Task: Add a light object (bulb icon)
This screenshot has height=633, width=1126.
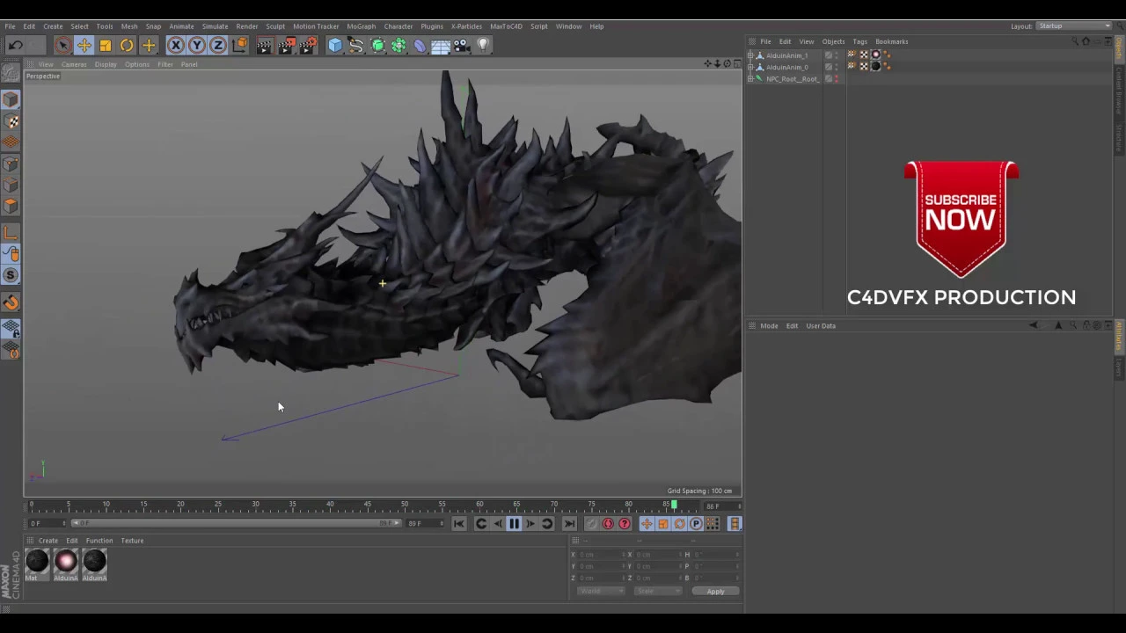Action: click(483, 46)
